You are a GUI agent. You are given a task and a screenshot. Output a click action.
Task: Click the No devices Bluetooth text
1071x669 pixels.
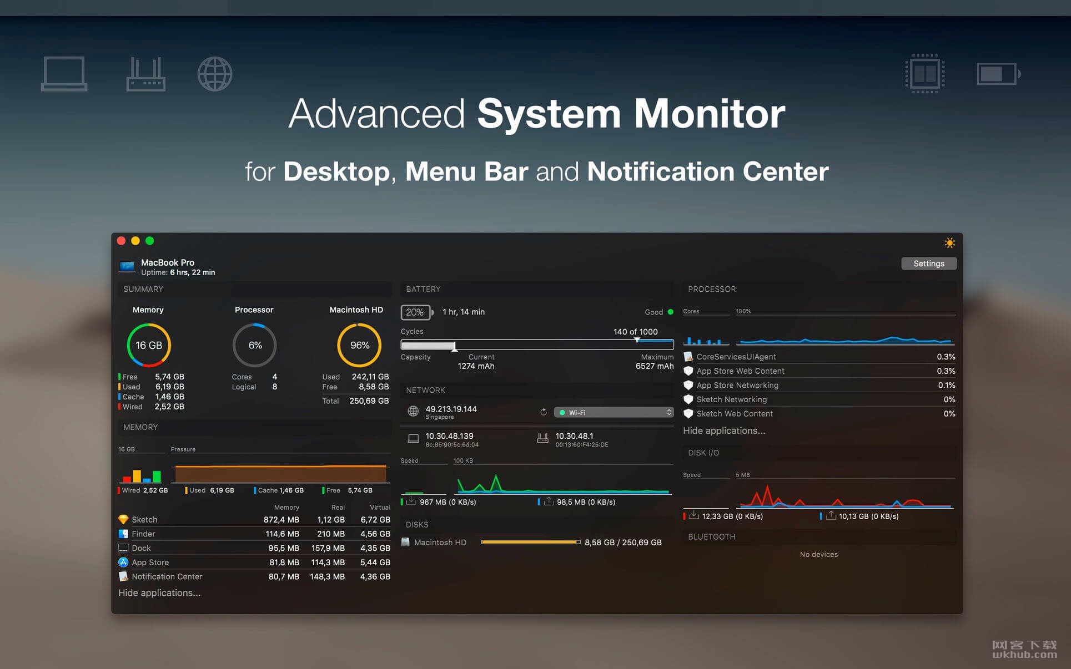818,554
